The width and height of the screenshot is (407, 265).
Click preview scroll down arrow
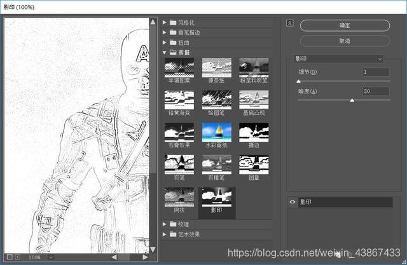pos(153,250)
